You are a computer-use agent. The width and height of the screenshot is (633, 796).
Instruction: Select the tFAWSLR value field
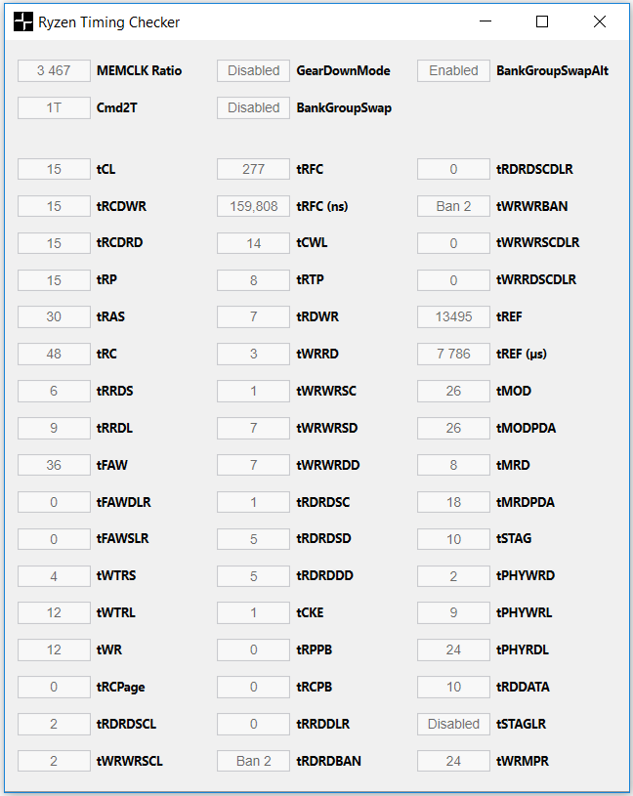tap(55, 539)
